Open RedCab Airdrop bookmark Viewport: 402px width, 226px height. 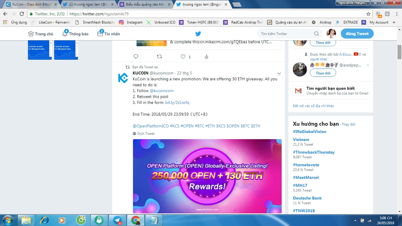tap(244, 22)
